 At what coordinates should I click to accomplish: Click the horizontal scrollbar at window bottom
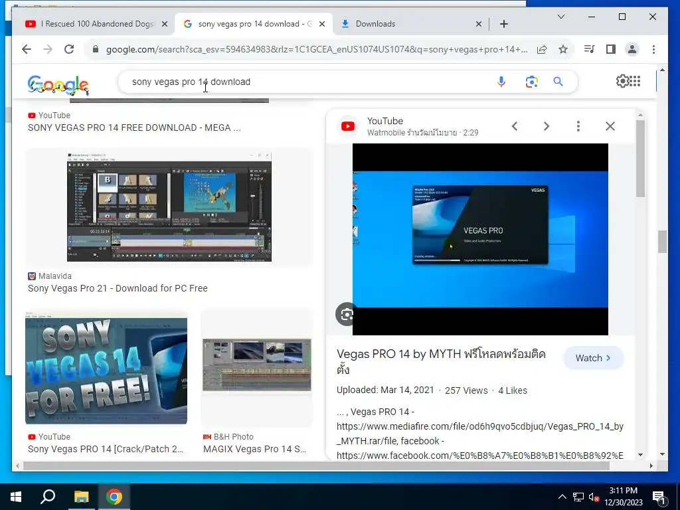tap(317, 466)
